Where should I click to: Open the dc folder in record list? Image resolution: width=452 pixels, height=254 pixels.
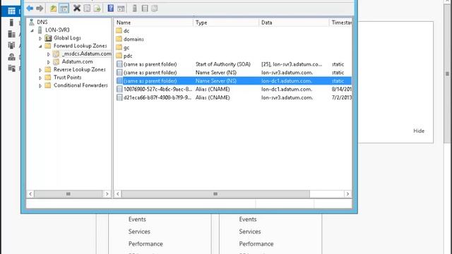[x=126, y=31]
